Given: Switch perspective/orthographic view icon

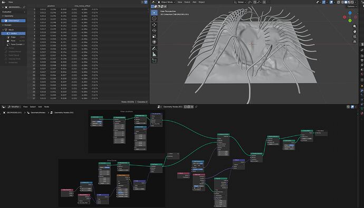Looking at the screenshot, I should pyautogui.click(x=355, y=42).
